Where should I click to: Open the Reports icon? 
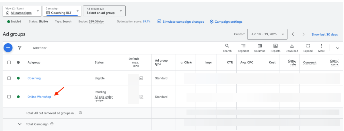(x=275, y=48)
